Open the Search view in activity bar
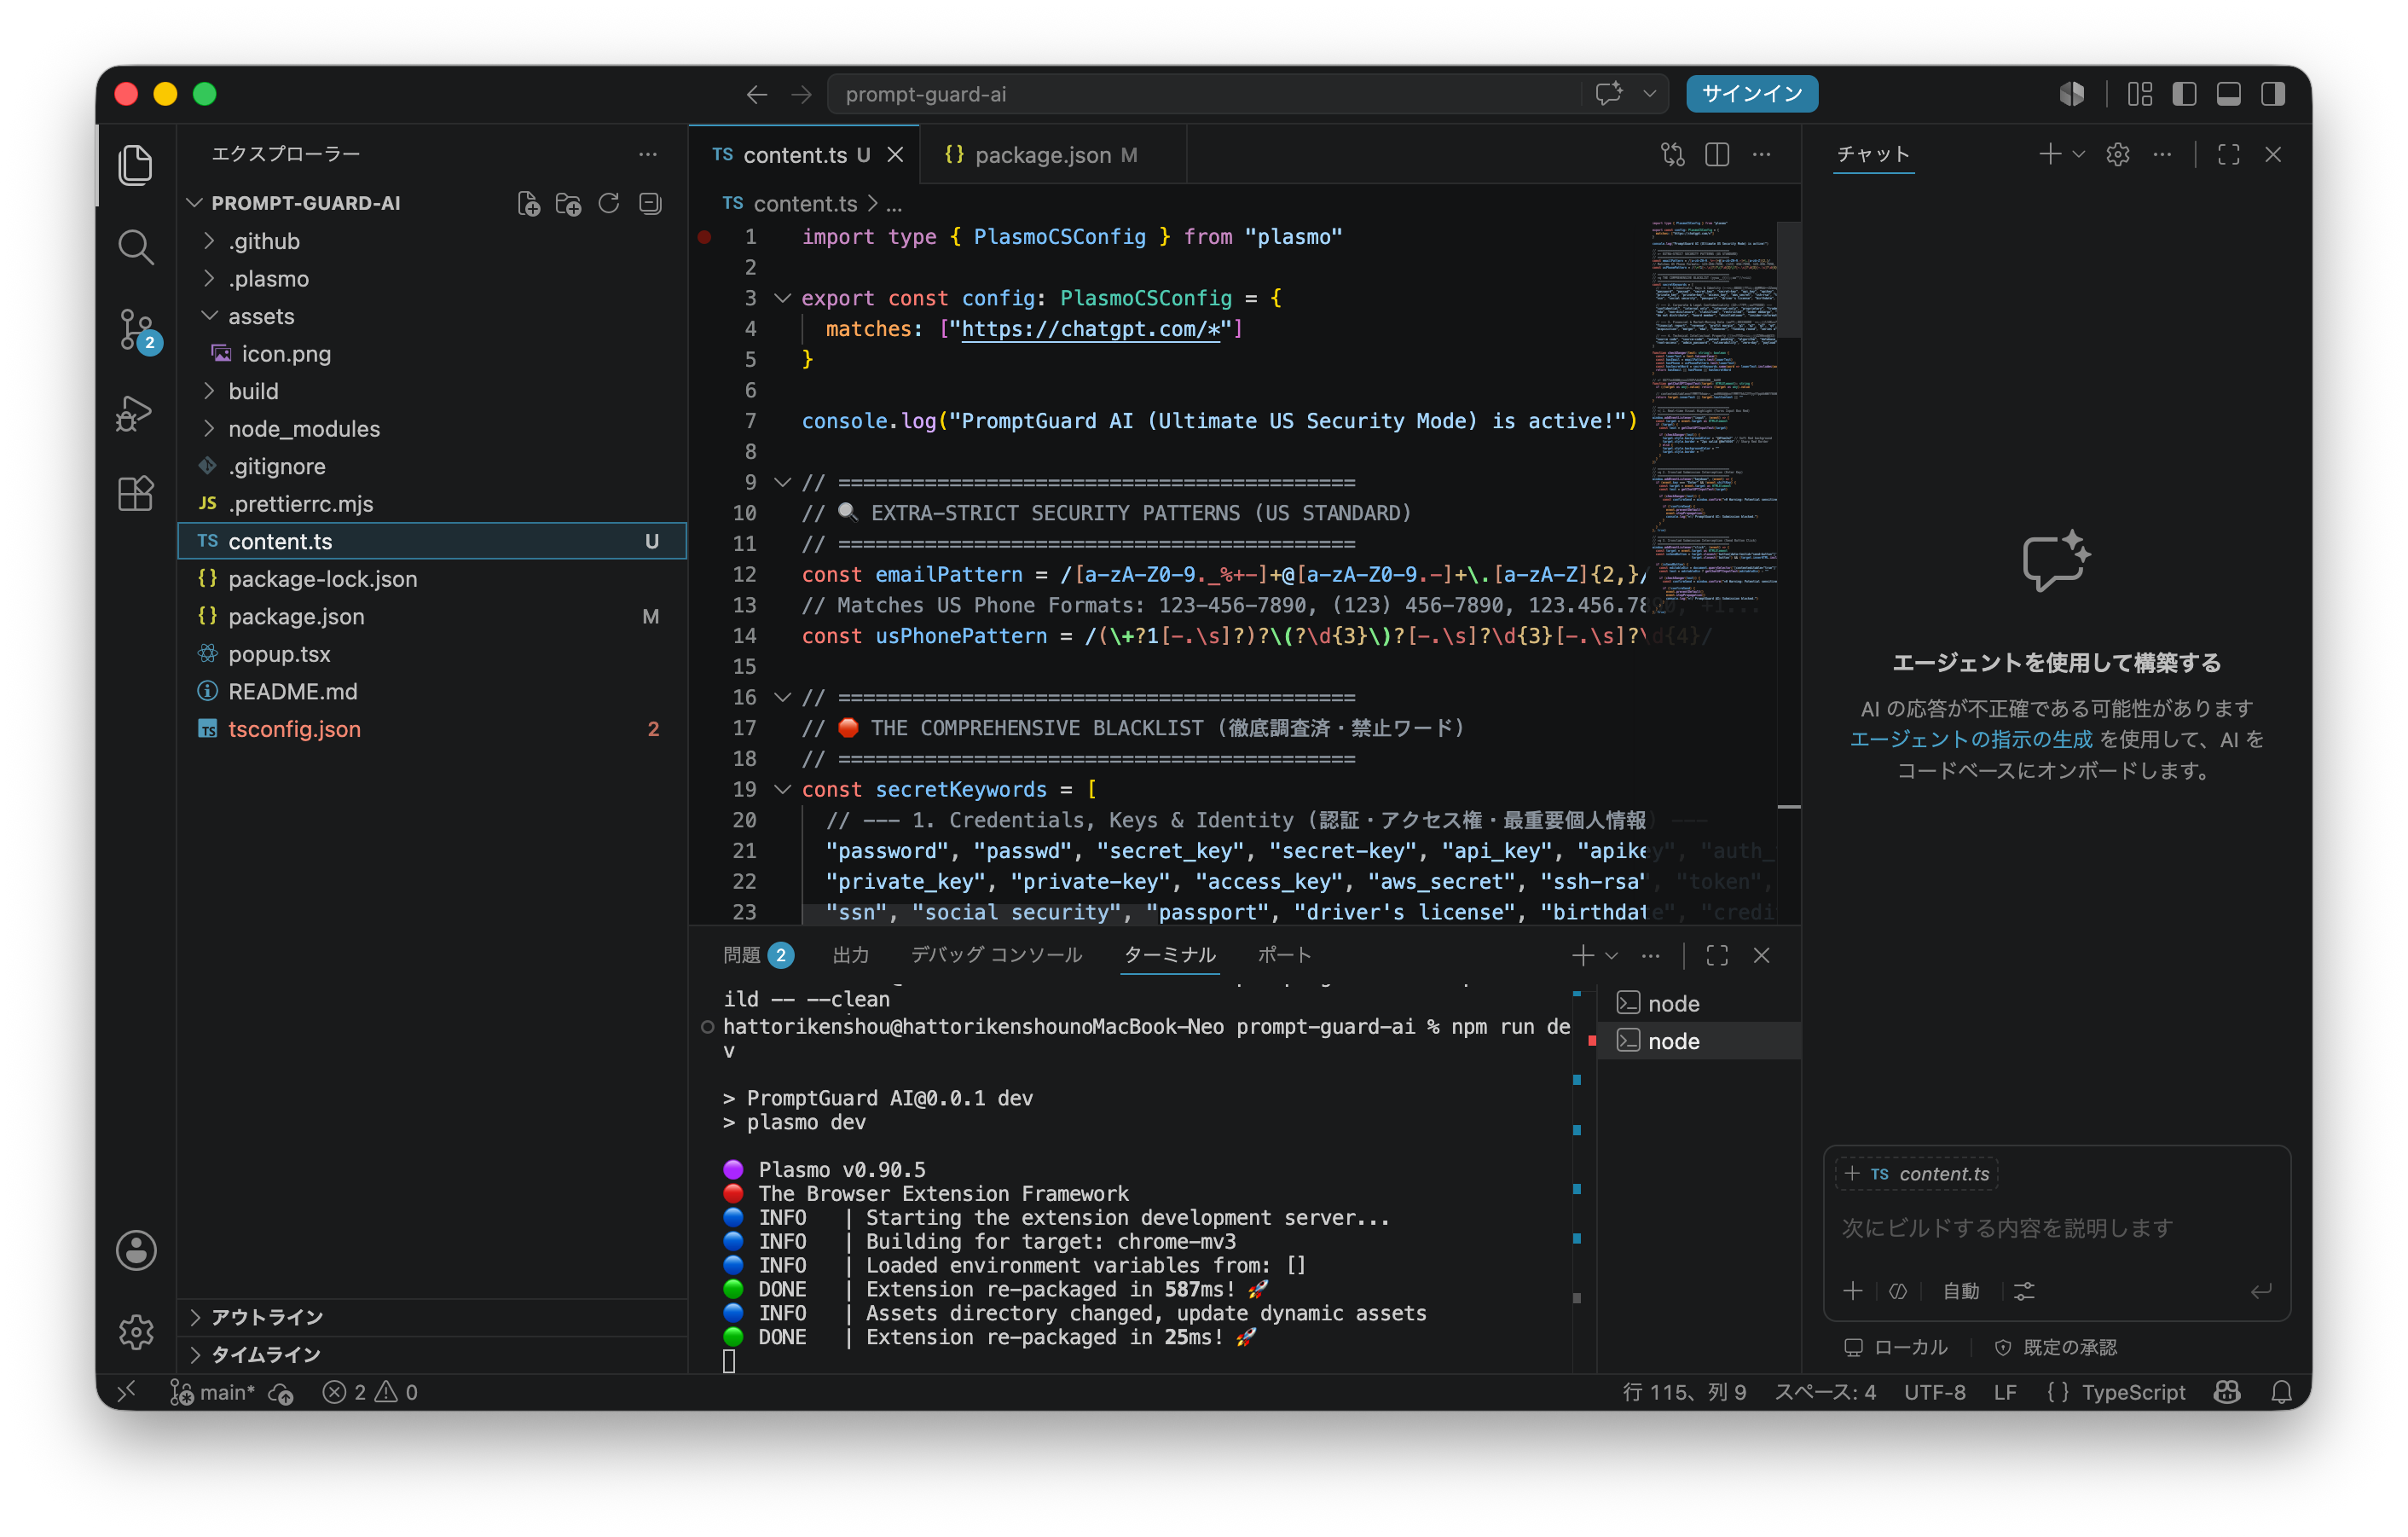 click(135, 247)
